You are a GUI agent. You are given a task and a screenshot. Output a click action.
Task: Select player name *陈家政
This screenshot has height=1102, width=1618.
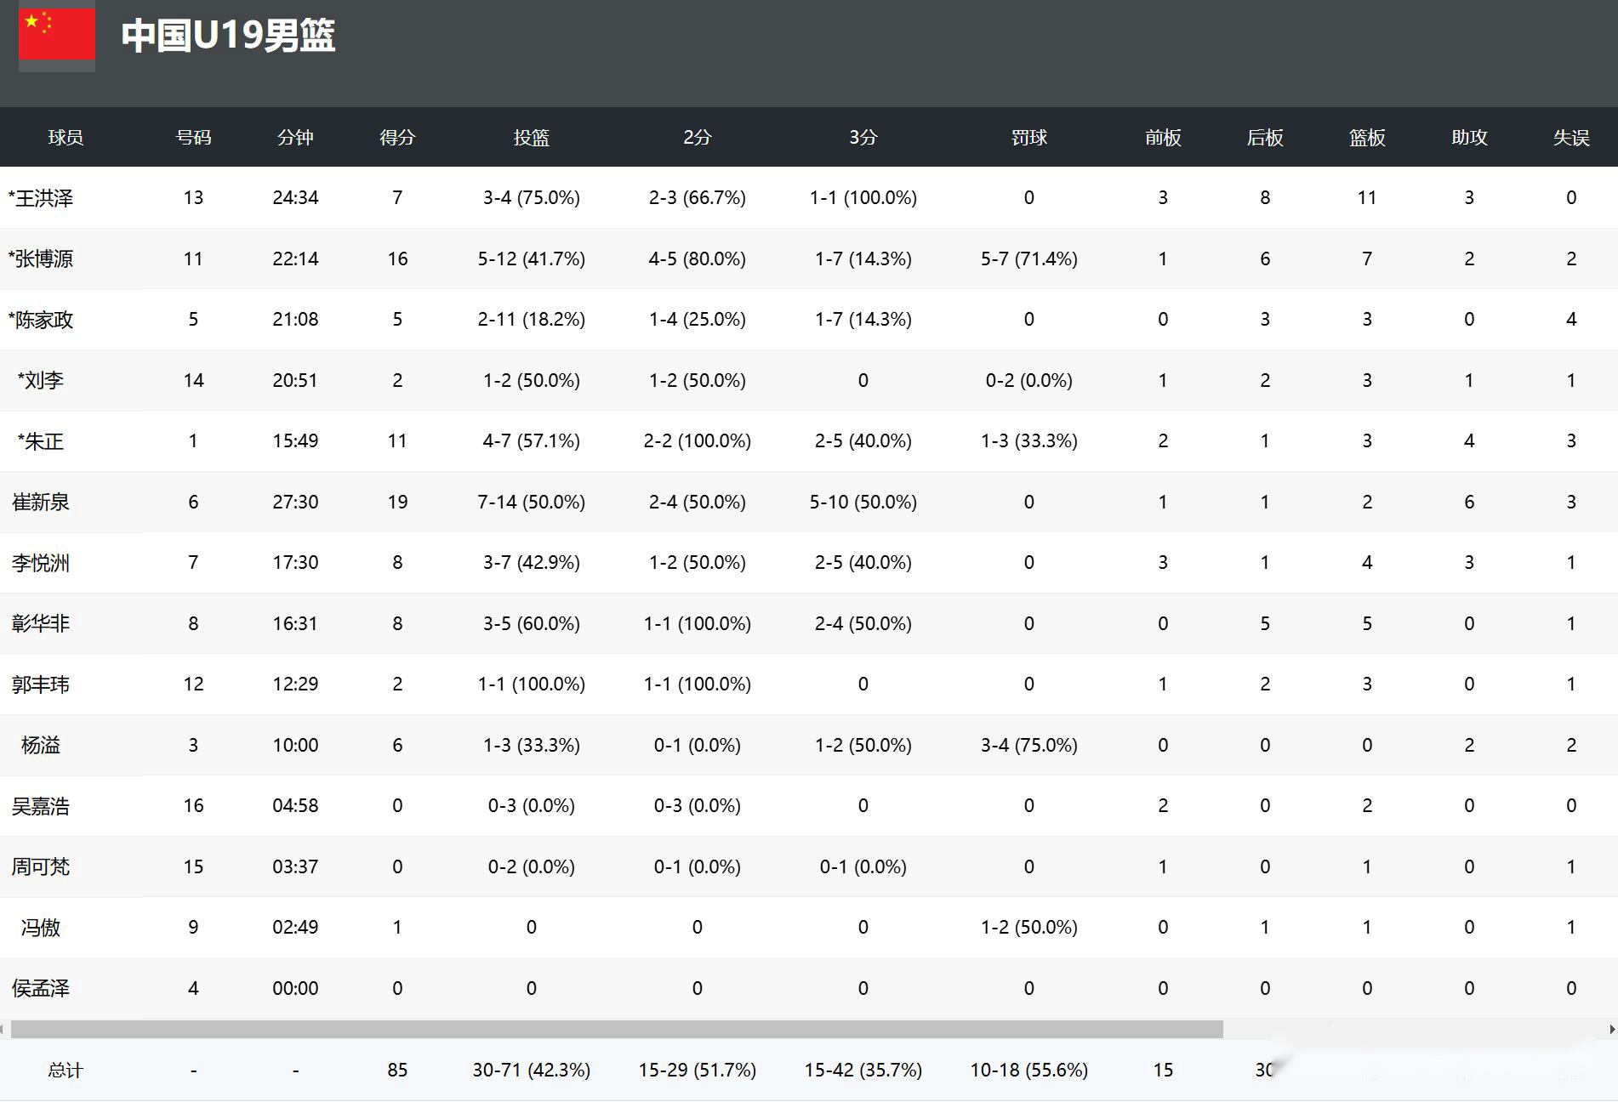(x=41, y=320)
